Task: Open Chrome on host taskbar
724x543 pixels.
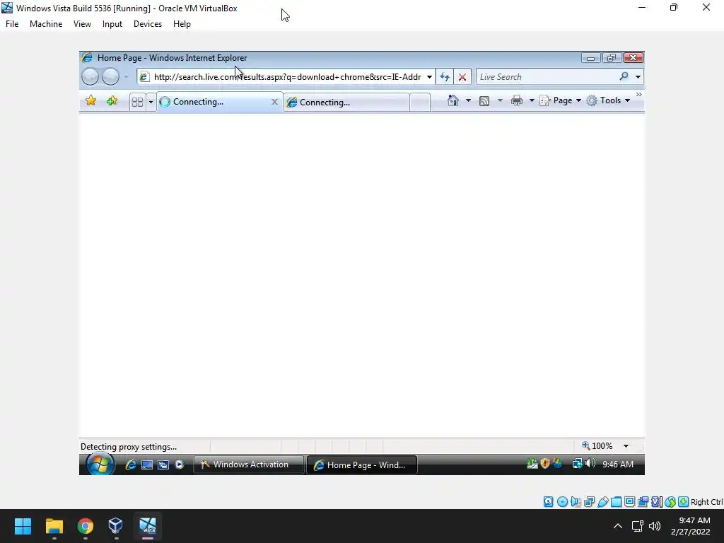Action: coord(86,526)
